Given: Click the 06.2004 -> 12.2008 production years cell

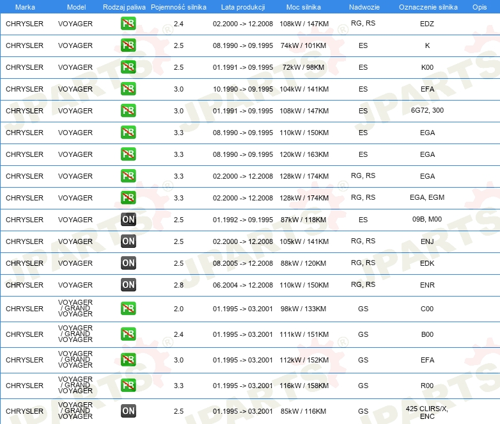Looking at the screenshot, I should tap(242, 285).
